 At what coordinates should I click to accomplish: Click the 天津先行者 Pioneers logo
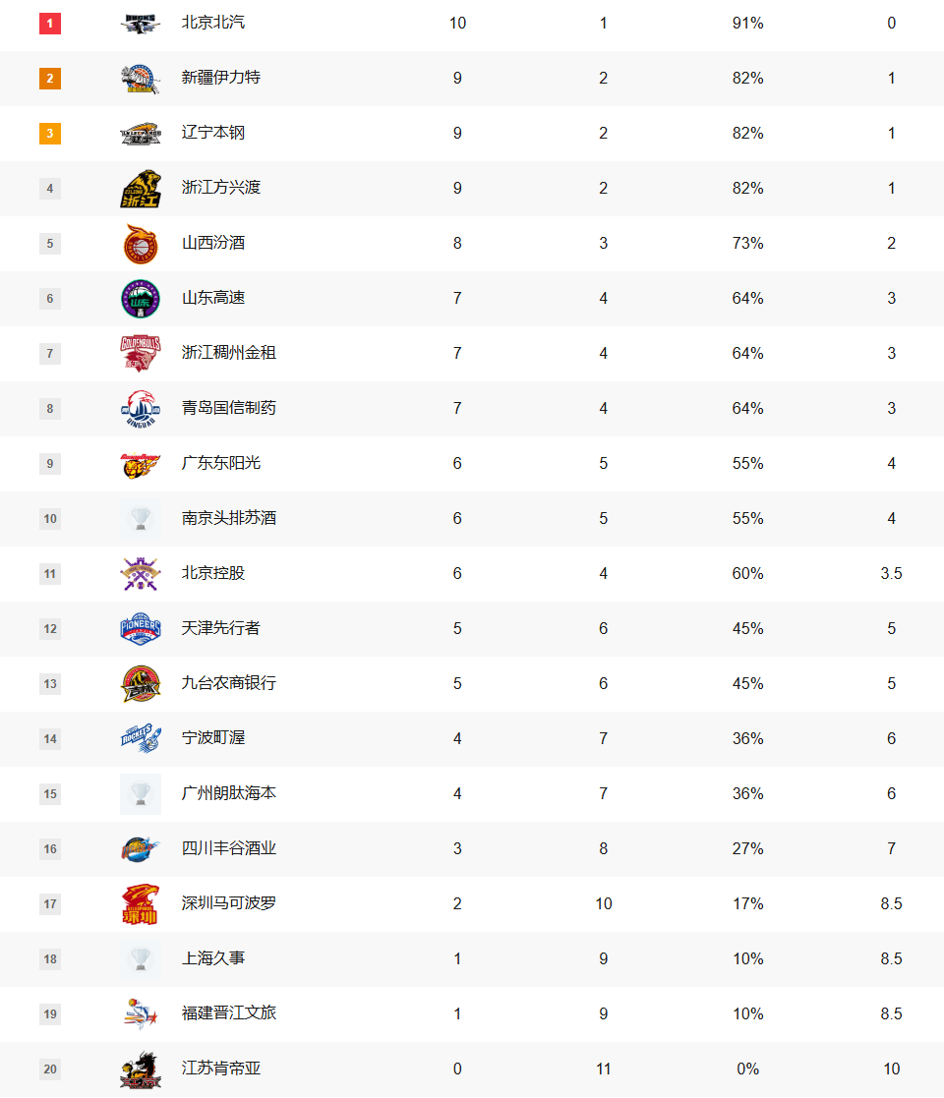point(141,629)
